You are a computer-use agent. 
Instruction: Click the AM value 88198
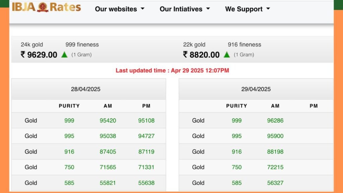point(275,152)
